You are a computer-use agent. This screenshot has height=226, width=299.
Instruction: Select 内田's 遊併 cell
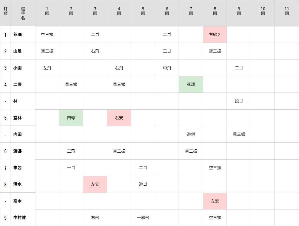coord(191,134)
